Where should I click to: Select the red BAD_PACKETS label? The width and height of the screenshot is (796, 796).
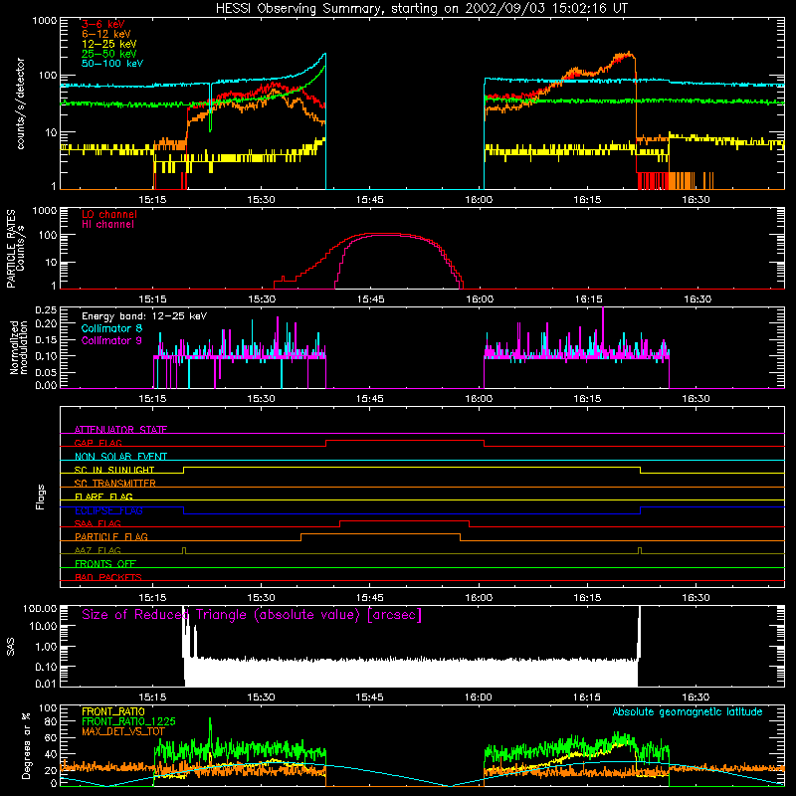coord(108,577)
